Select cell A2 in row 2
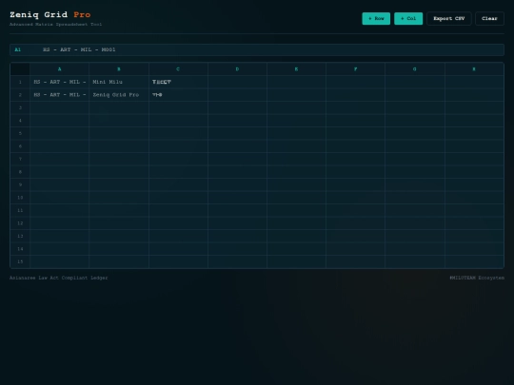 click(x=59, y=95)
